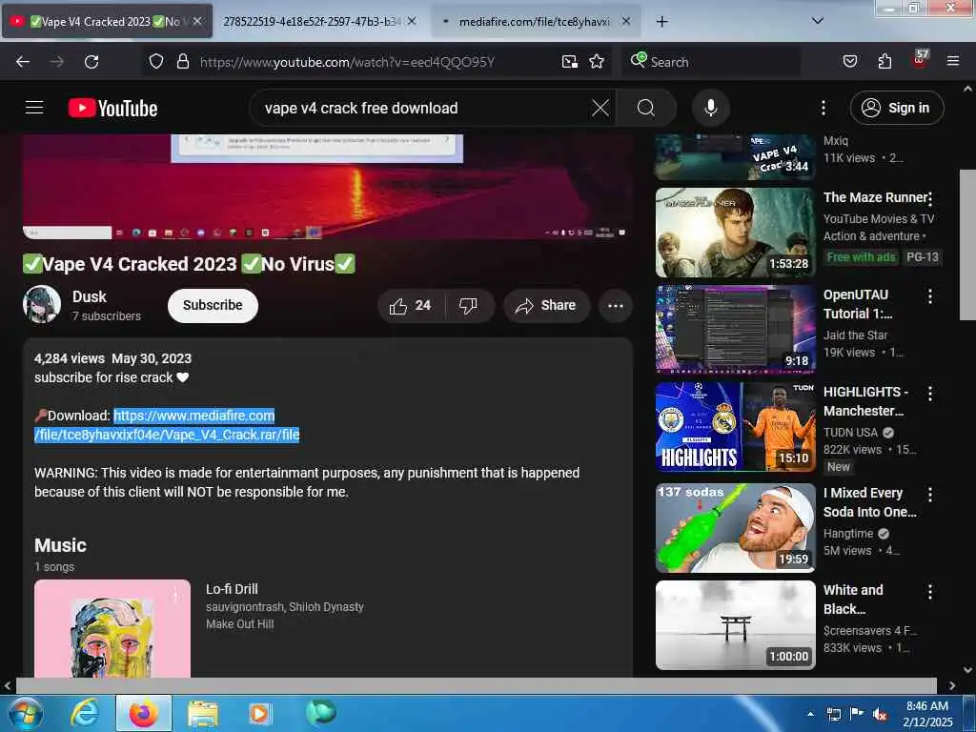
Task: Search with voice microphone button
Action: [x=710, y=108]
